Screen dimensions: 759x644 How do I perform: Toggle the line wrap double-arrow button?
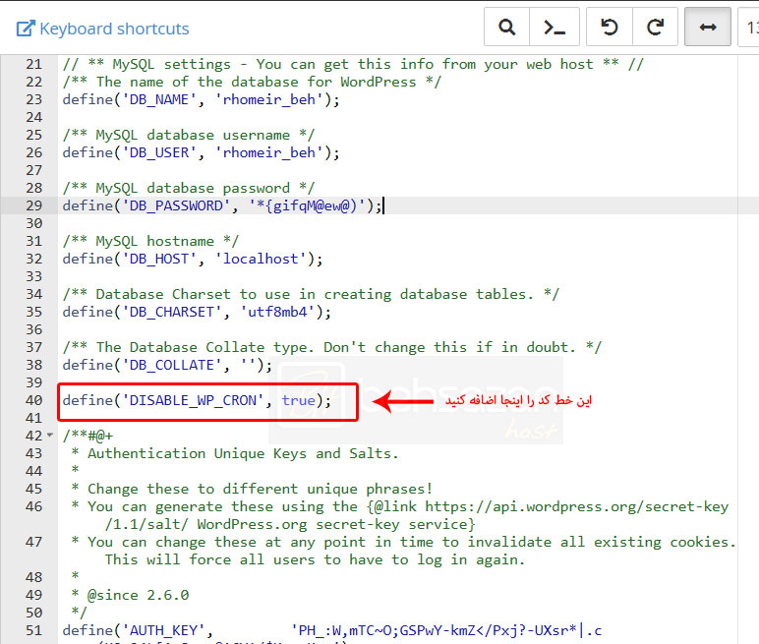(x=708, y=28)
